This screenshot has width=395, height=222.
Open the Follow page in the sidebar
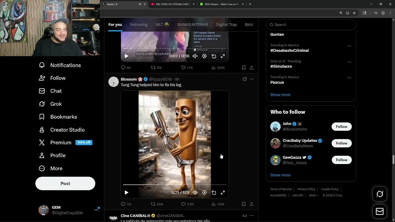coord(52,78)
